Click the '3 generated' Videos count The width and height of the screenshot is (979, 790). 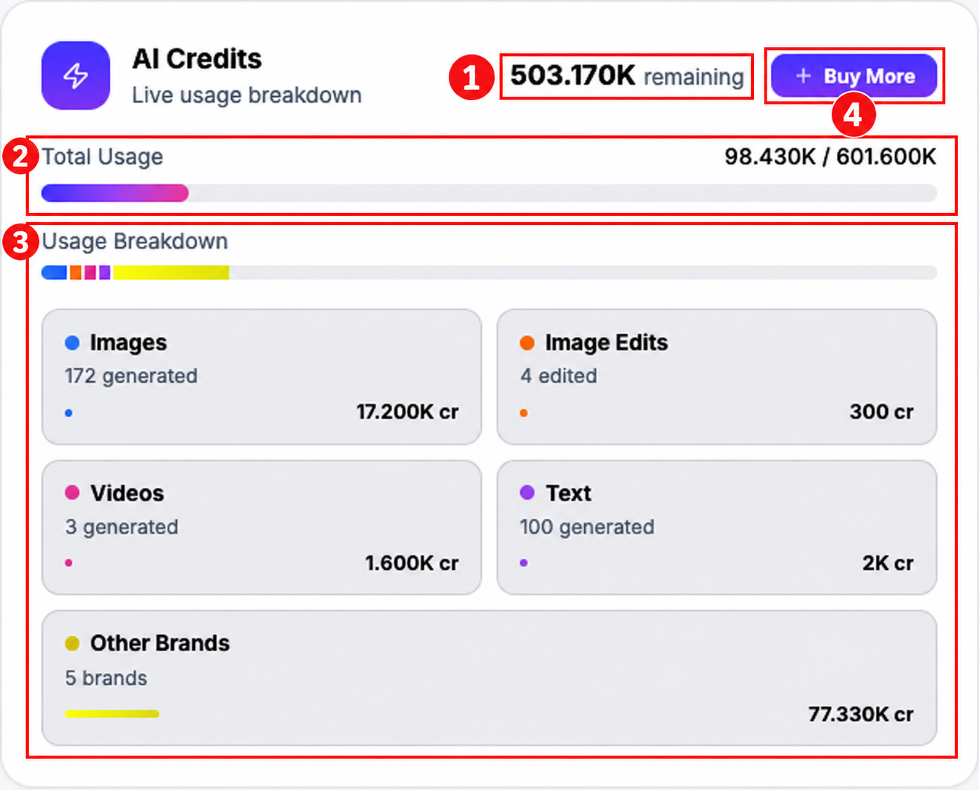121,527
